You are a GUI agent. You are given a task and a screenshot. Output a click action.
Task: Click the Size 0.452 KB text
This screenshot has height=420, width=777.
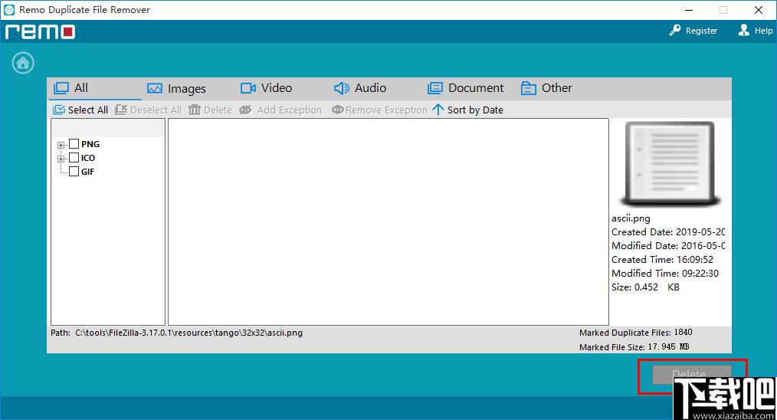pyautogui.click(x=645, y=287)
